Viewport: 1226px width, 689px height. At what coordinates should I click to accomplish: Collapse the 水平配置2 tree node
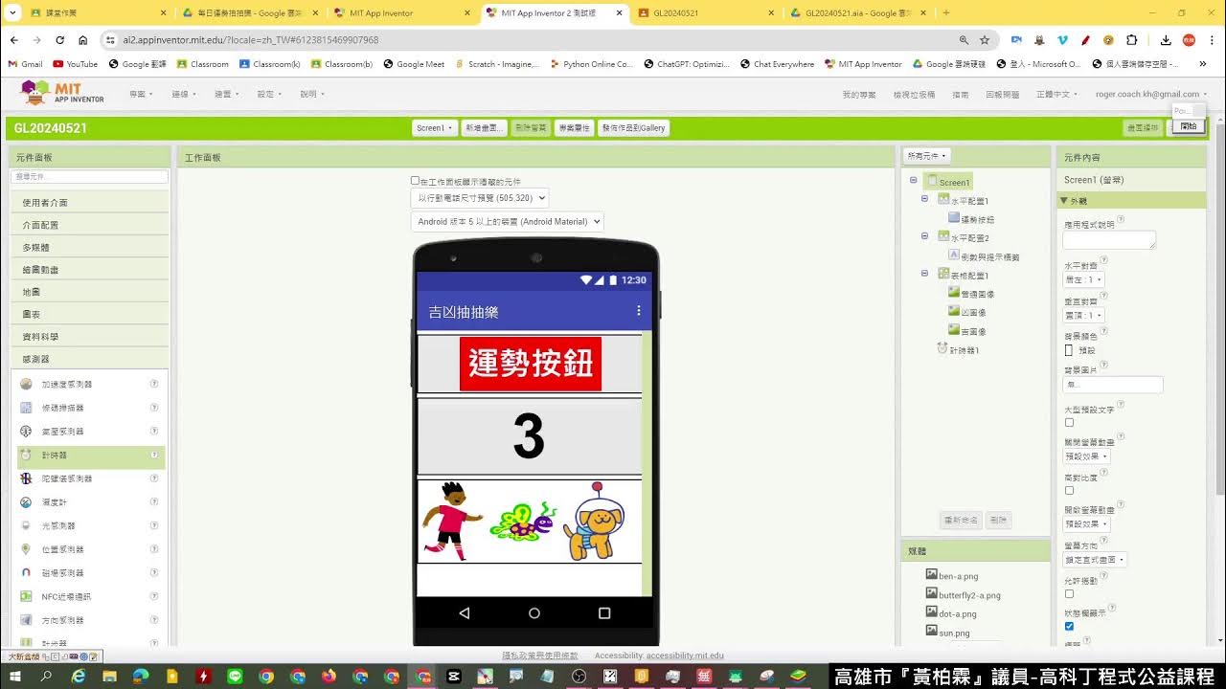tap(925, 236)
